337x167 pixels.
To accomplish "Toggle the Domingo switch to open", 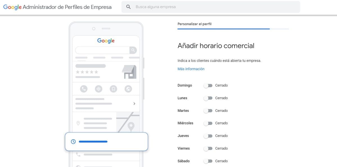I will [x=208, y=85].
